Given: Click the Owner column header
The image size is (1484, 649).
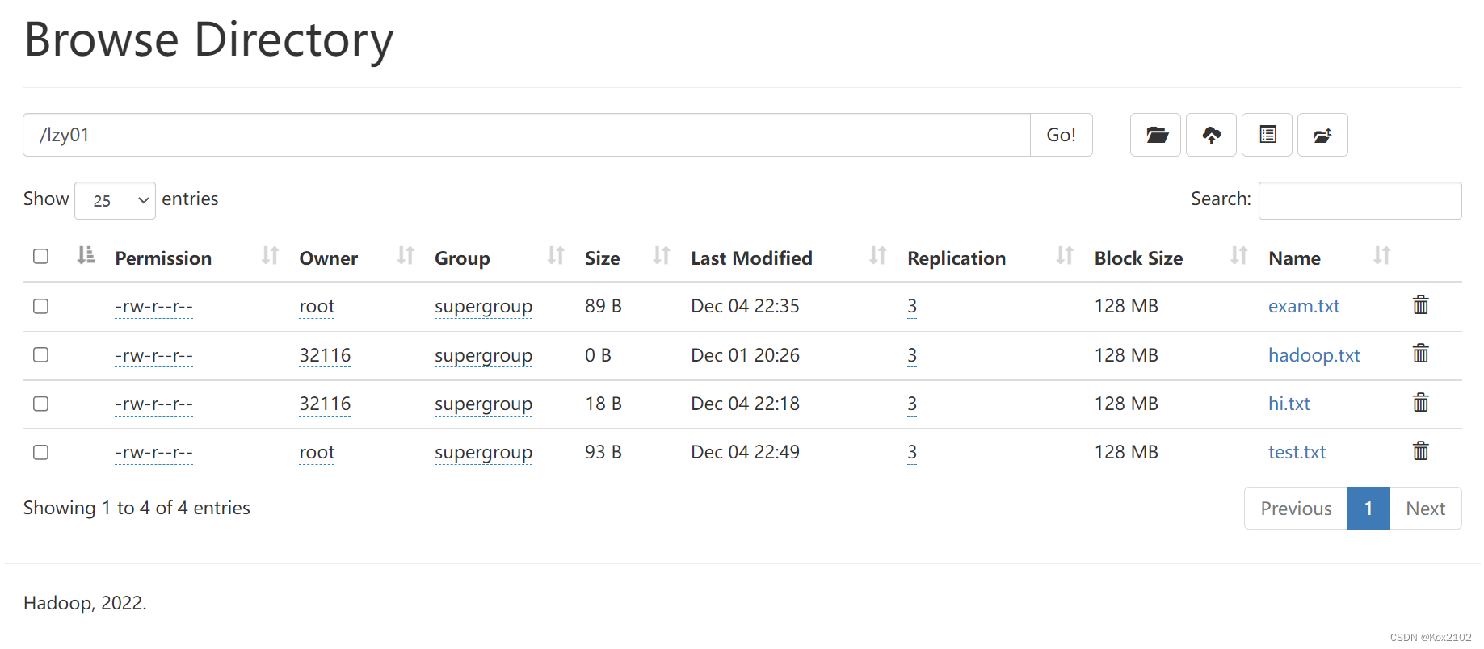Looking at the screenshot, I should coord(328,258).
